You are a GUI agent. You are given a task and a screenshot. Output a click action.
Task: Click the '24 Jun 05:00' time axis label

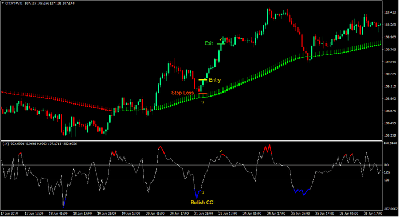tap(252, 214)
